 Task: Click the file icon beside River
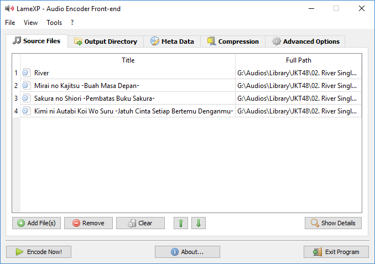click(27, 73)
